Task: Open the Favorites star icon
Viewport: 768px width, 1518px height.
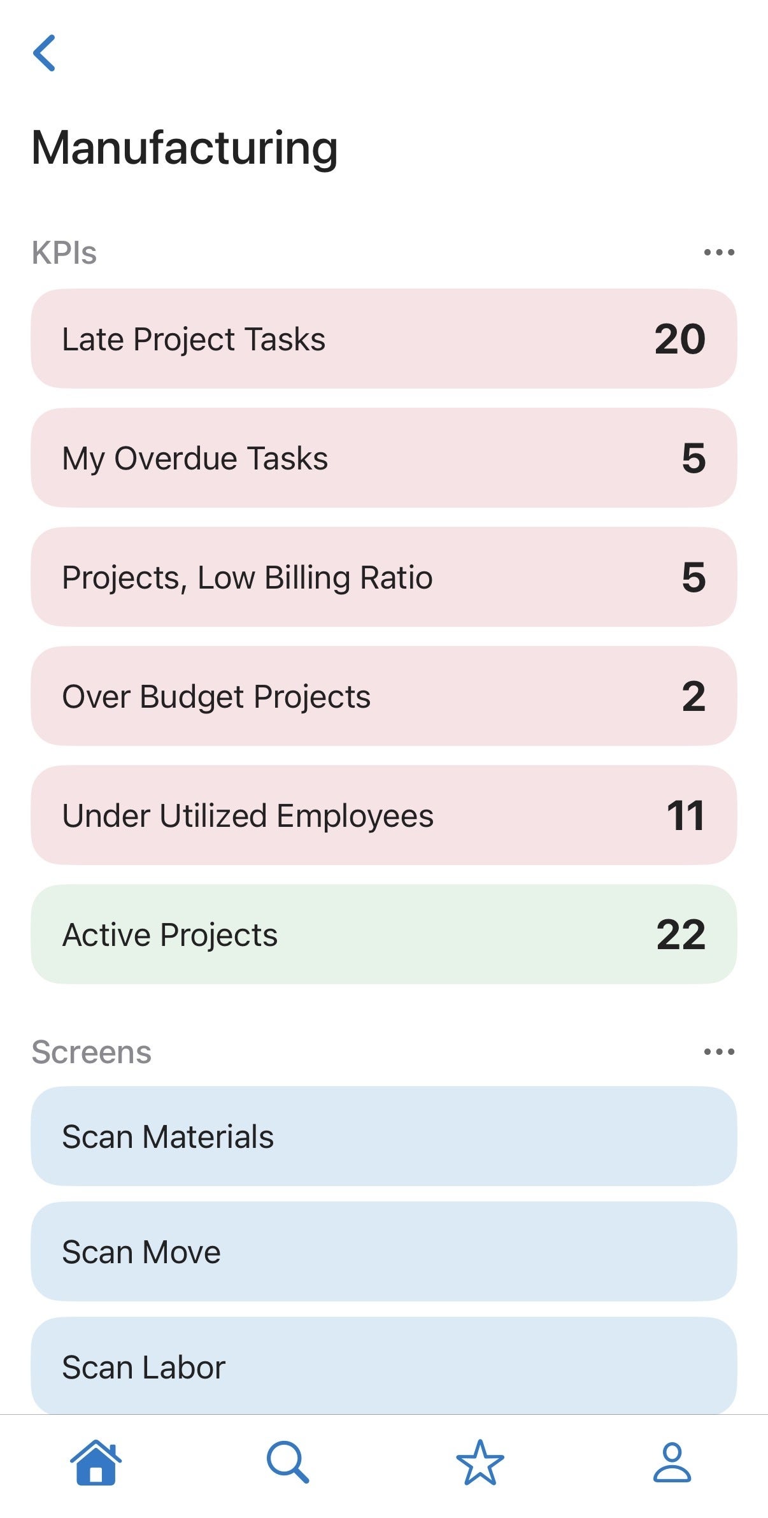Action: [480, 1462]
